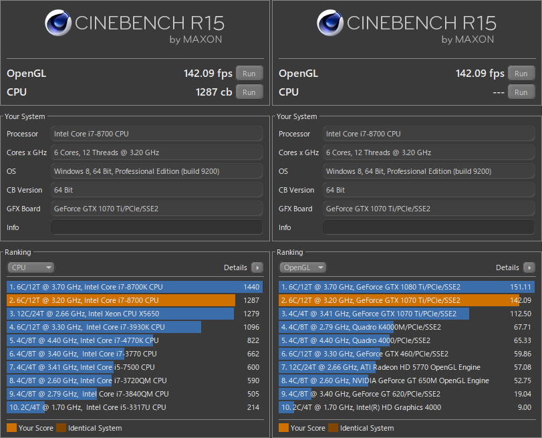This screenshot has width=542, height=438.
Task: Select the Core i7-3840QM CPU row
Action: [x=134, y=394]
